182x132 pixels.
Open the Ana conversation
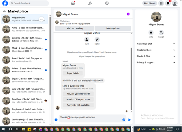[24, 60]
